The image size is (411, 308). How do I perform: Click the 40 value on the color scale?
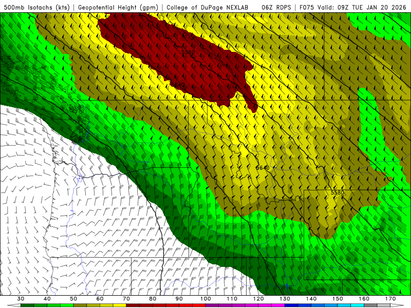point(47,299)
